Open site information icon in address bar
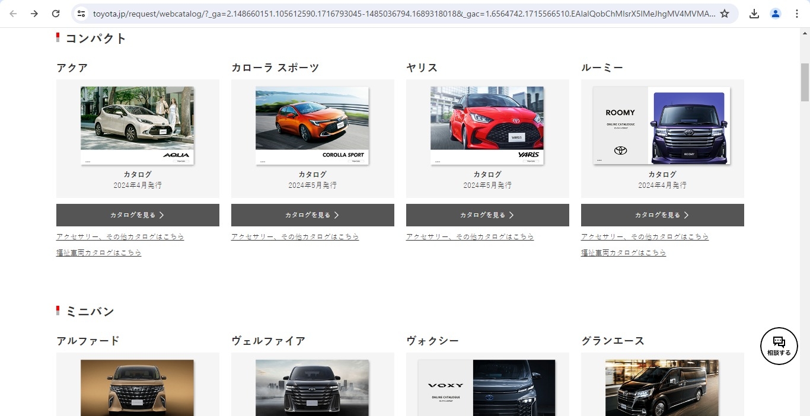This screenshot has height=416, width=810. pyautogui.click(x=82, y=14)
